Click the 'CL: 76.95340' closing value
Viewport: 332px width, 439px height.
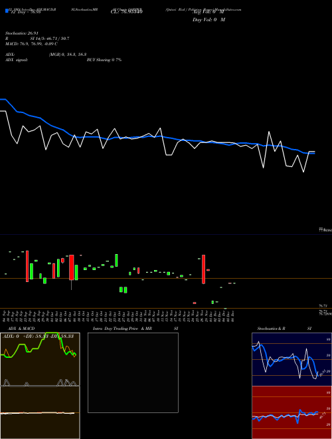pyautogui.click(x=127, y=12)
